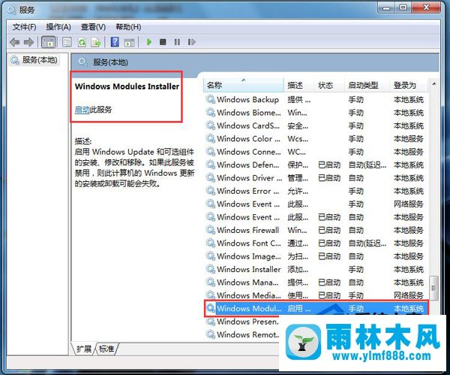Image resolution: width=450 pixels, height=375 pixels.
Task: Open the 查看(V) menu
Action: point(93,27)
